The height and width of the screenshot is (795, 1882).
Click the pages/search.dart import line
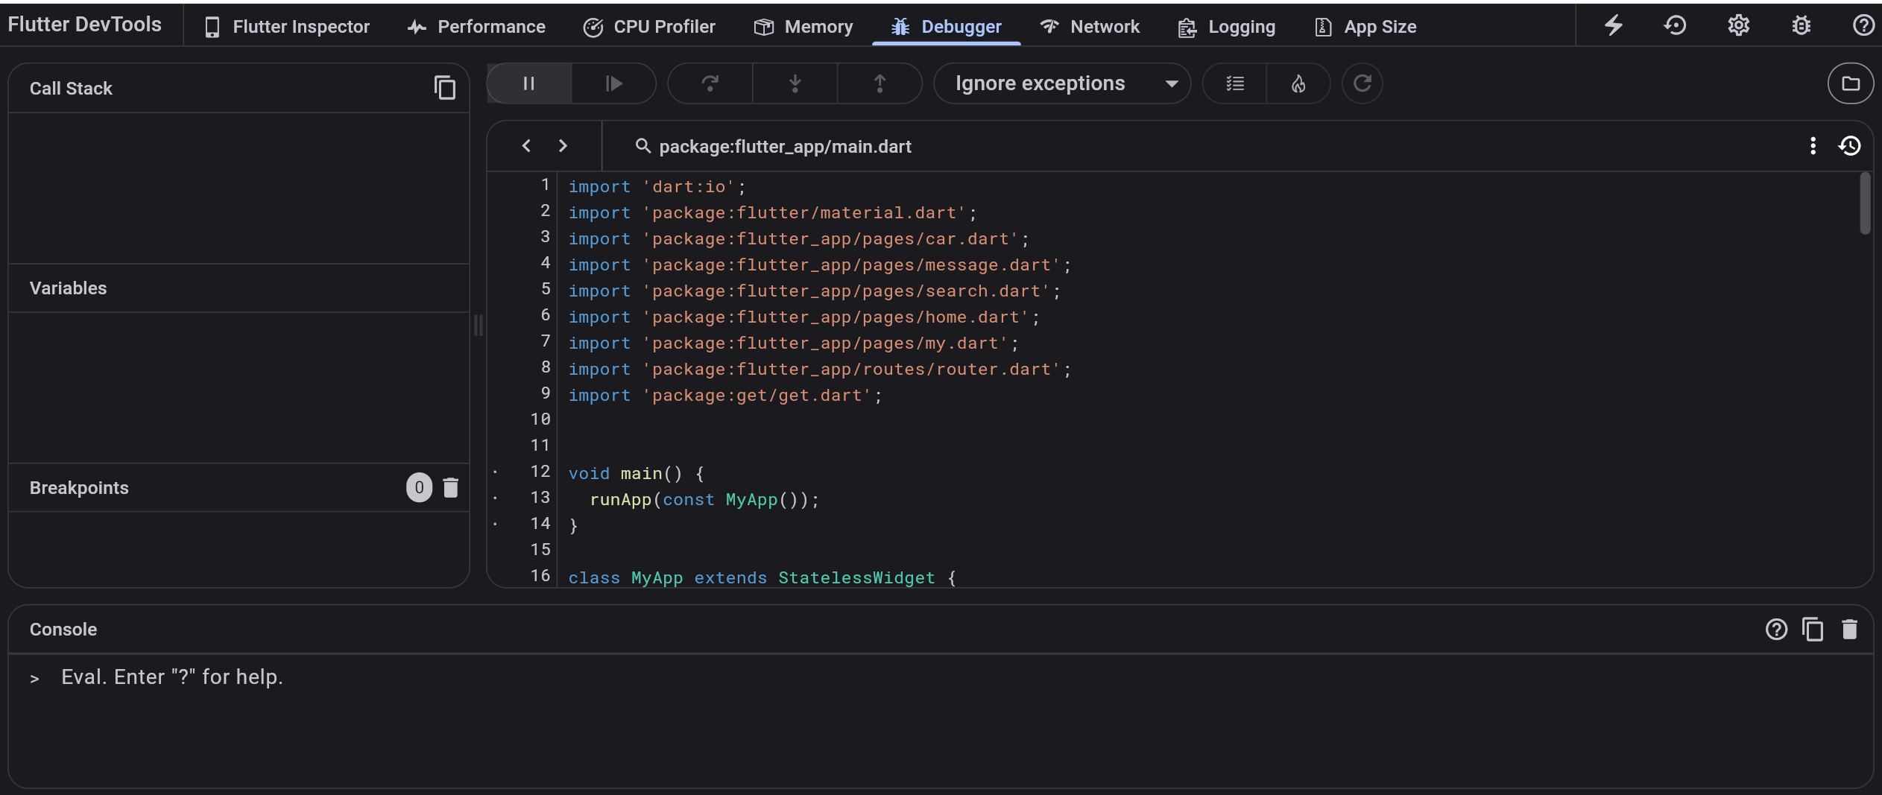point(814,291)
